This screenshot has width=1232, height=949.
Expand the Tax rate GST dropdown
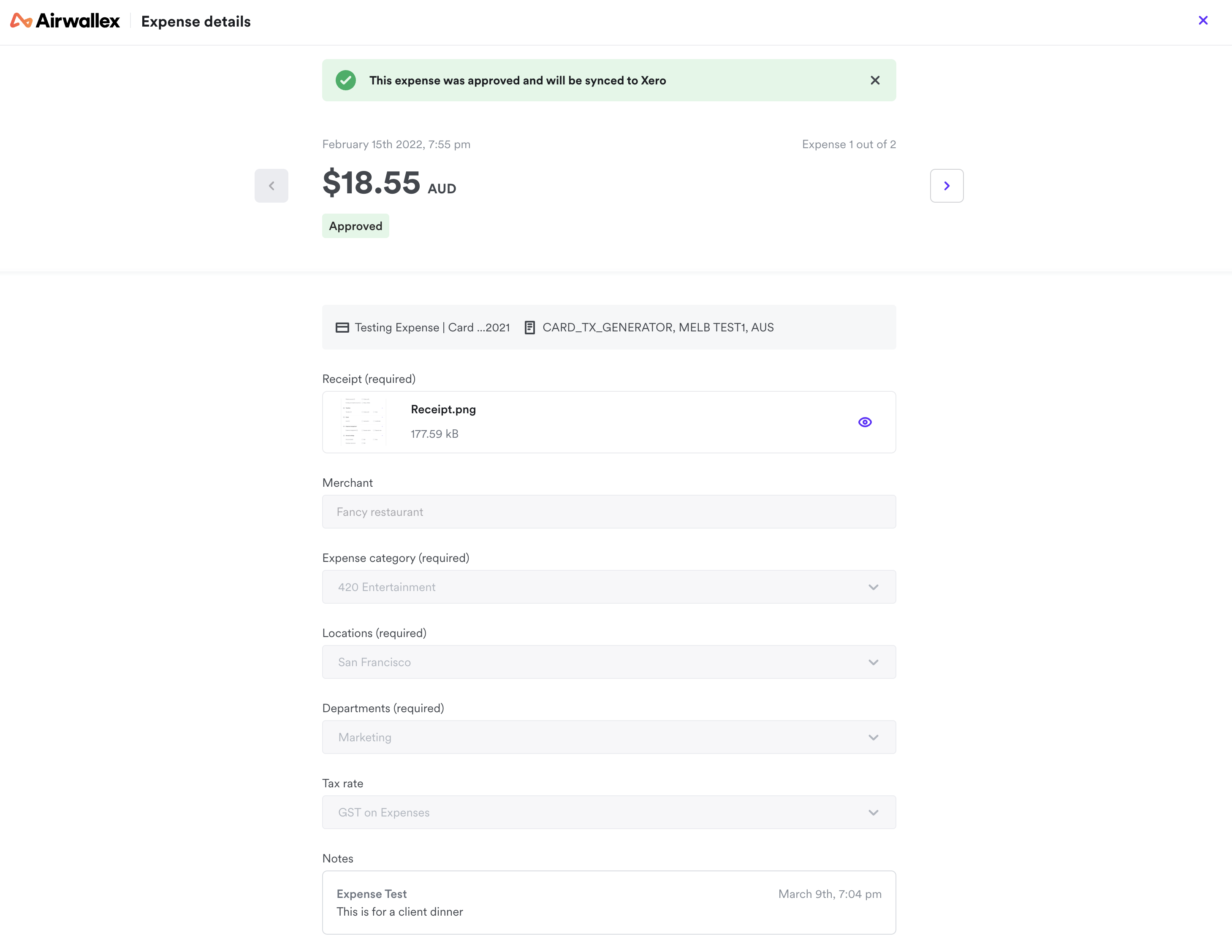873,812
